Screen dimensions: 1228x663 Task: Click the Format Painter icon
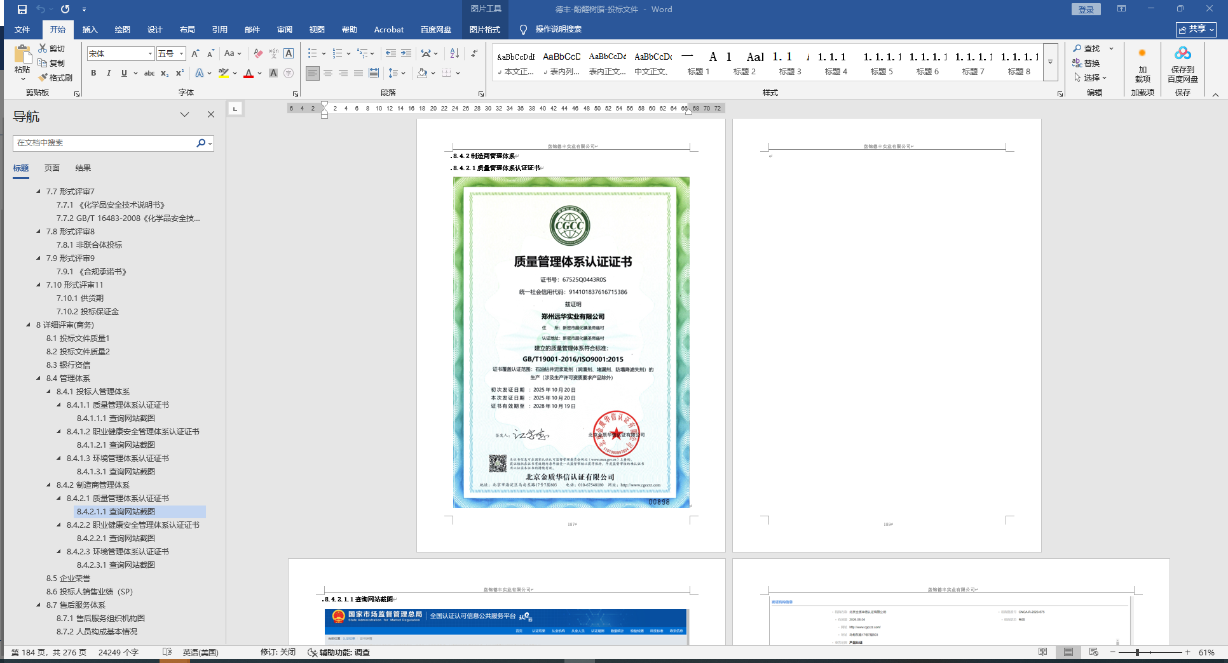pos(55,77)
